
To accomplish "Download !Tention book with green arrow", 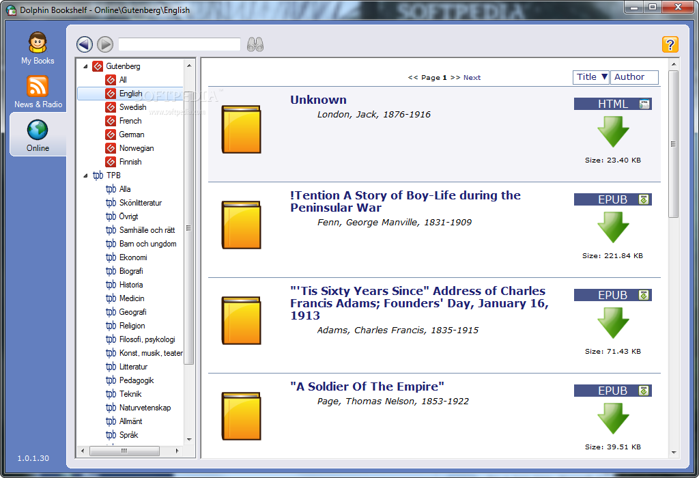I will pyautogui.click(x=613, y=227).
